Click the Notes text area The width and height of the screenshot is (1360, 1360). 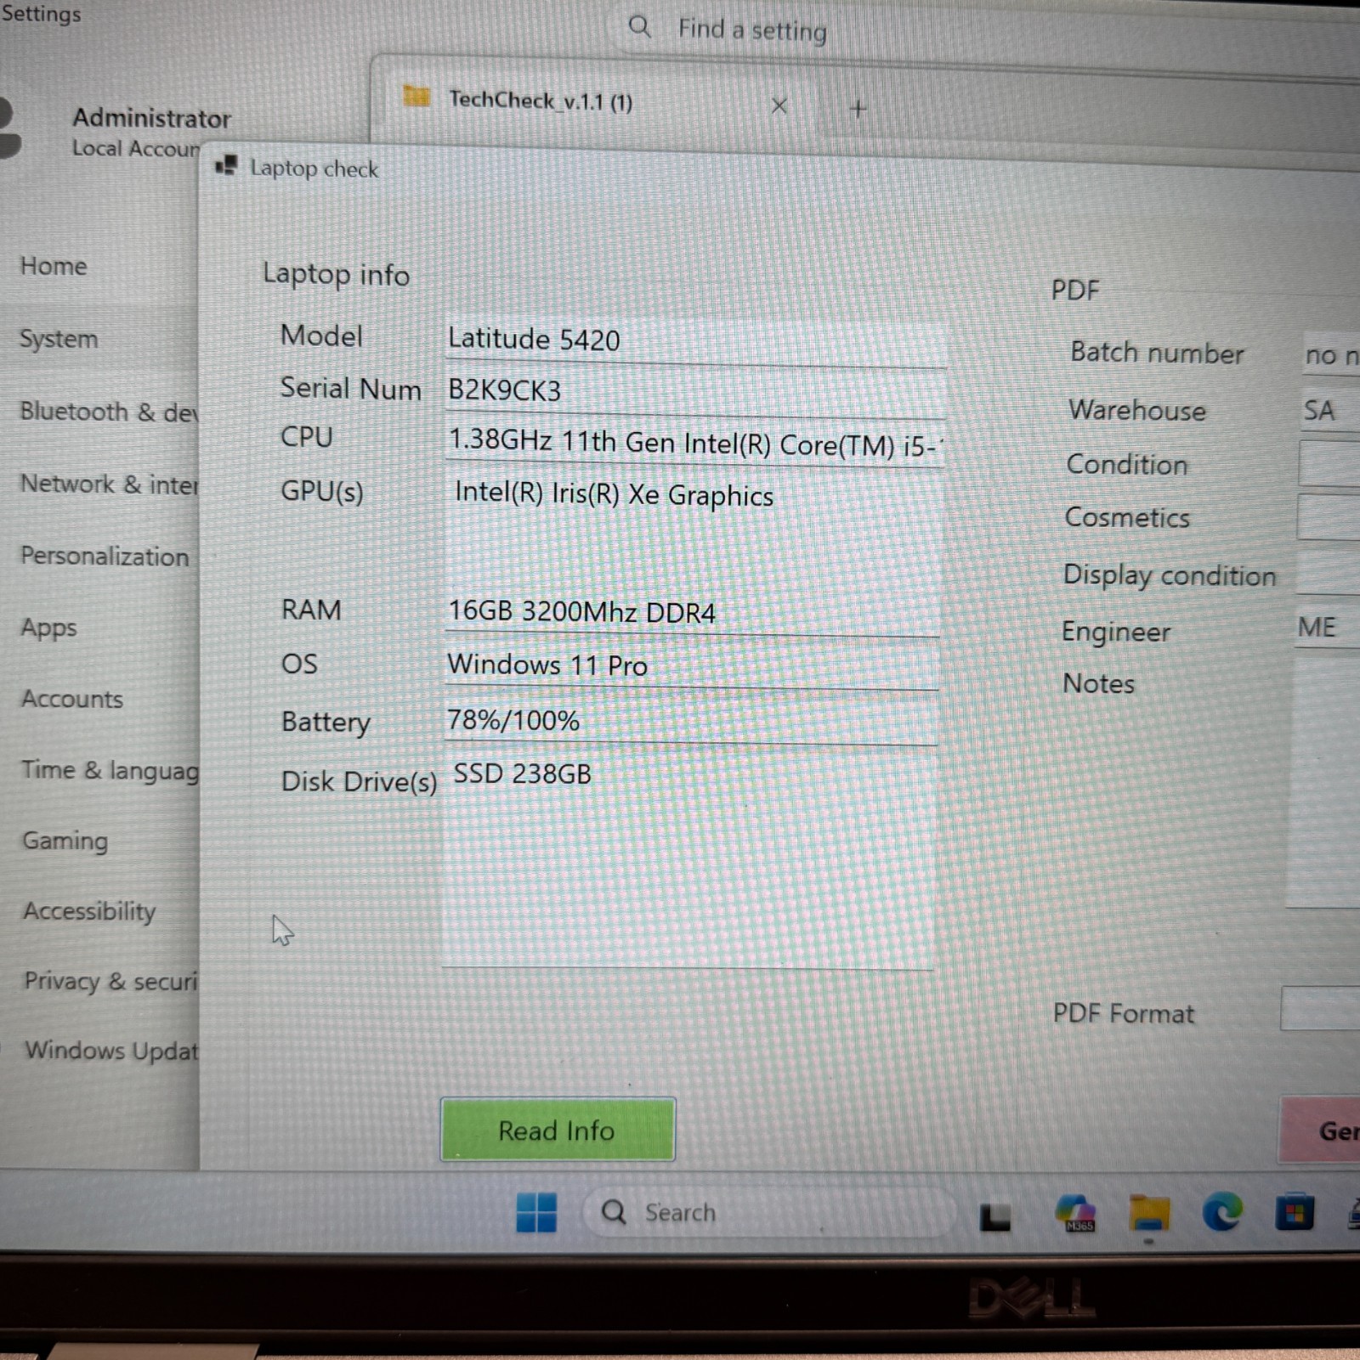(1323, 782)
